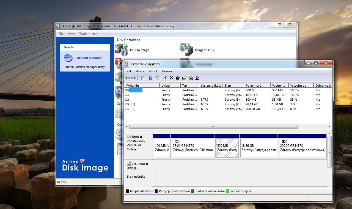Click the drive icon of the (D:) volume row

pos(127,109)
